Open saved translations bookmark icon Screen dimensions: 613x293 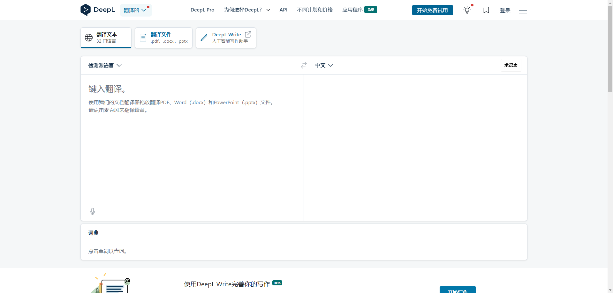486,10
